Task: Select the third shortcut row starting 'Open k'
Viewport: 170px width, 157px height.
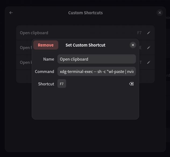Action: point(25,62)
